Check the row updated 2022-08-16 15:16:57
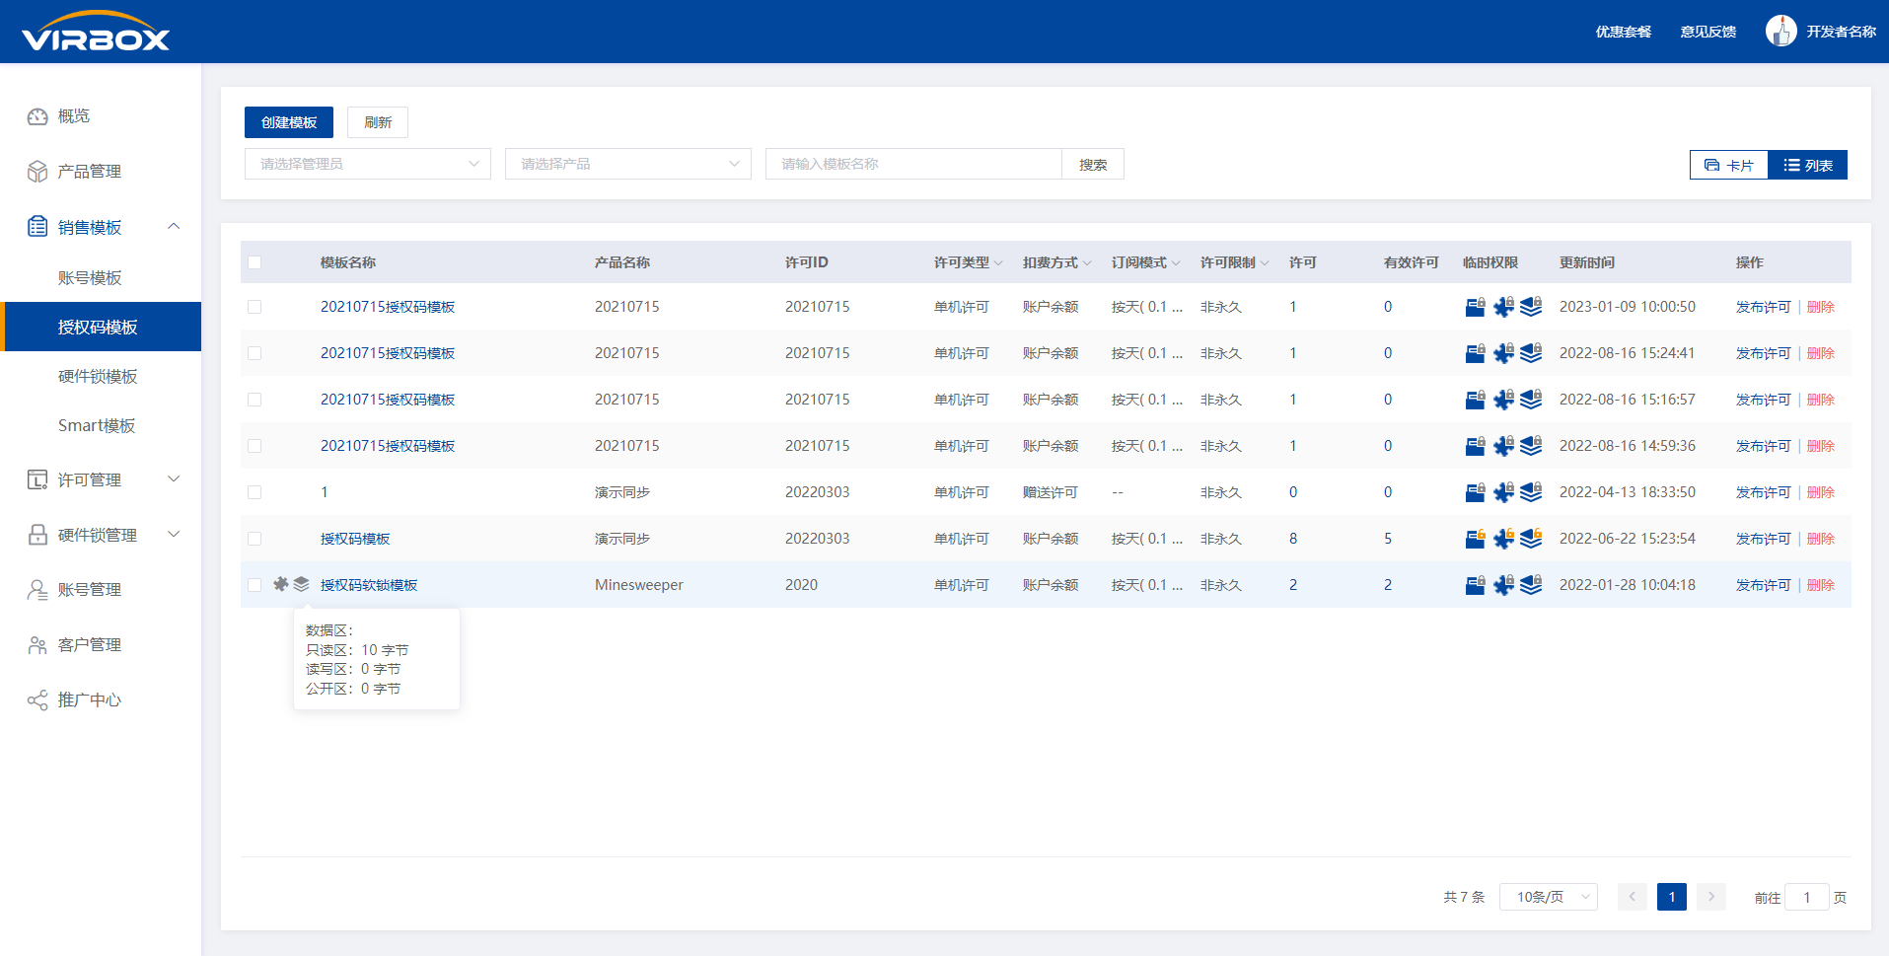 254,400
